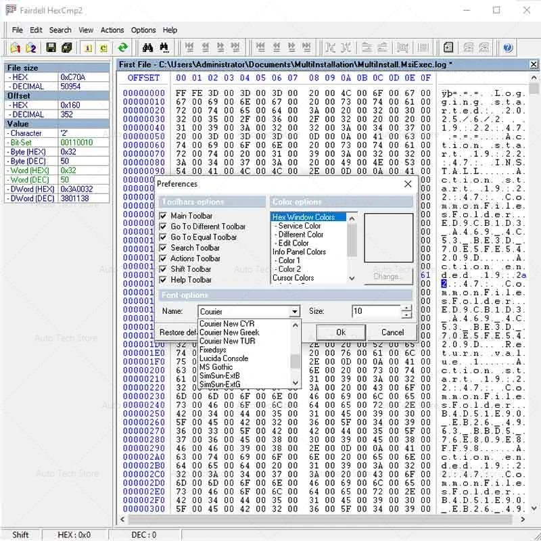The width and height of the screenshot is (541, 541).
Task: Uncheck Go To Different Toolbar
Action: 163,227
